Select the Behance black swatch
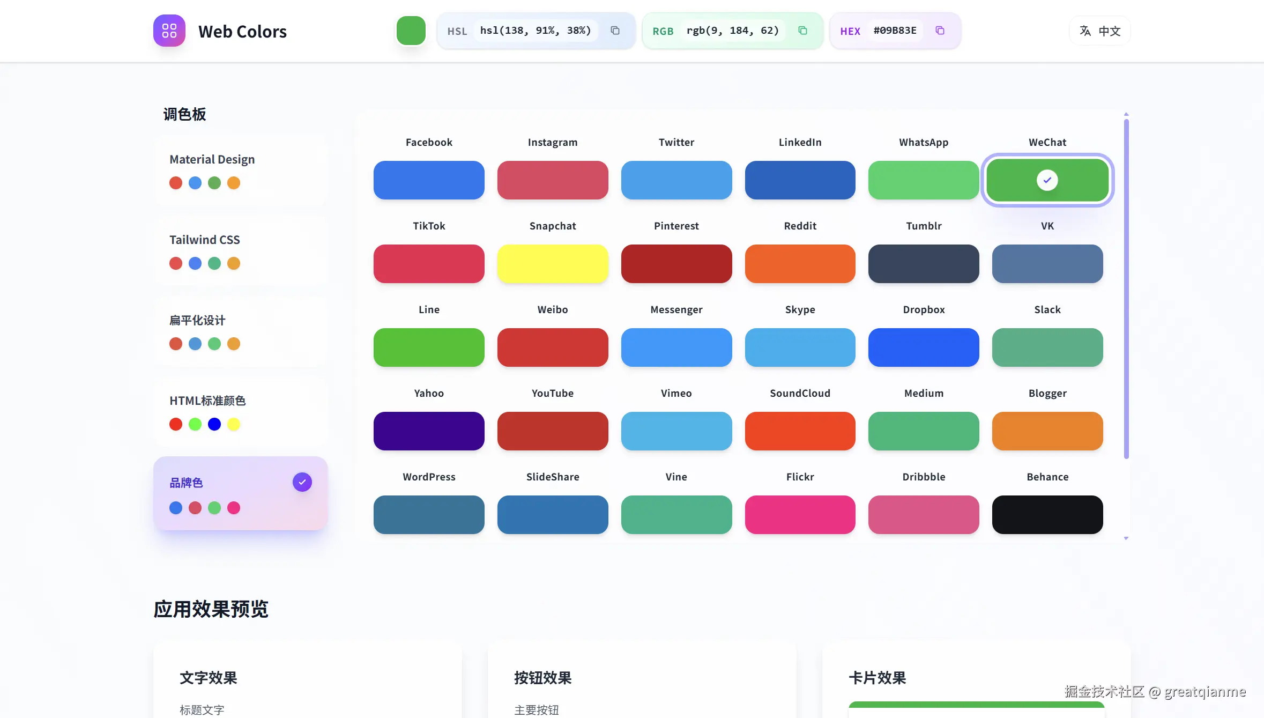1264x718 pixels. coord(1047,514)
